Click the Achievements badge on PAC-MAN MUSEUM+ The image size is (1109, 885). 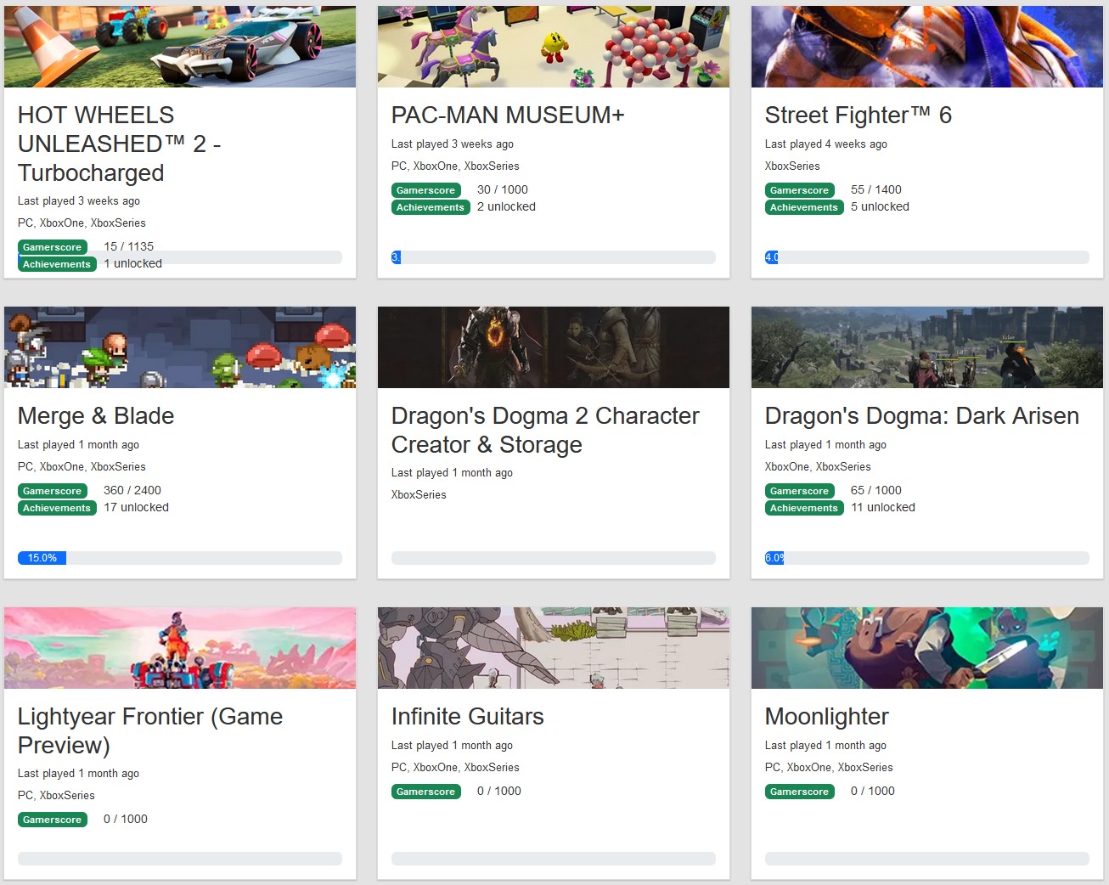[x=431, y=207]
